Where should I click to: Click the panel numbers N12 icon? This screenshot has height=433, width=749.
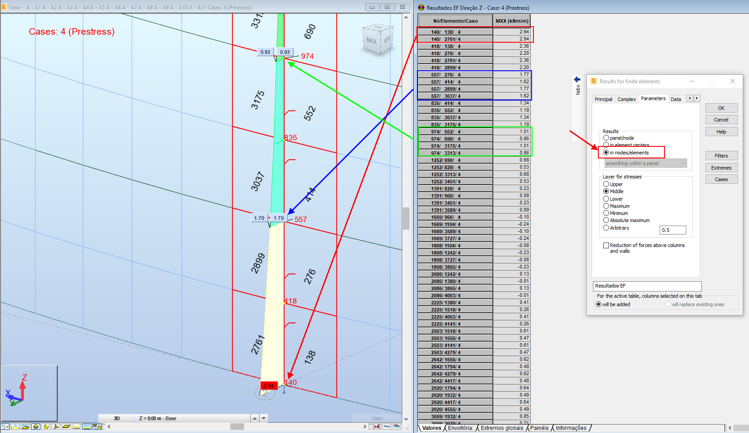click(x=25, y=426)
